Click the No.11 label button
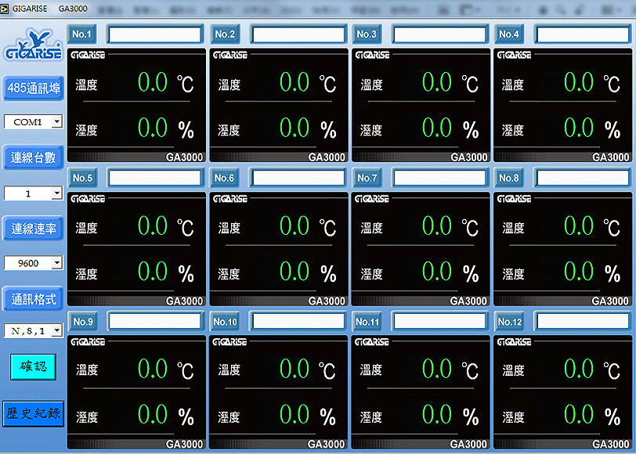 pyautogui.click(x=367, y=322)
